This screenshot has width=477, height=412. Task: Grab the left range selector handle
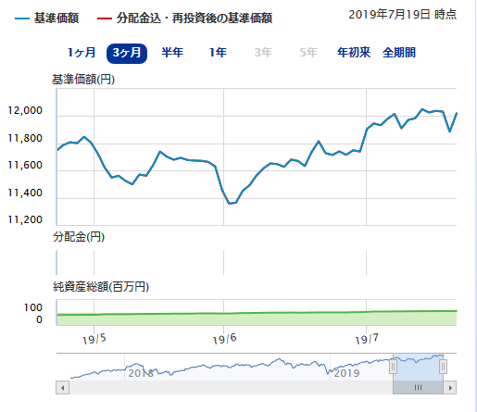(x=393, y=367)
